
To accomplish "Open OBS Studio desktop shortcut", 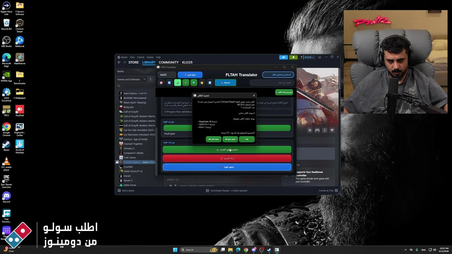I will (x=6, y=42).
